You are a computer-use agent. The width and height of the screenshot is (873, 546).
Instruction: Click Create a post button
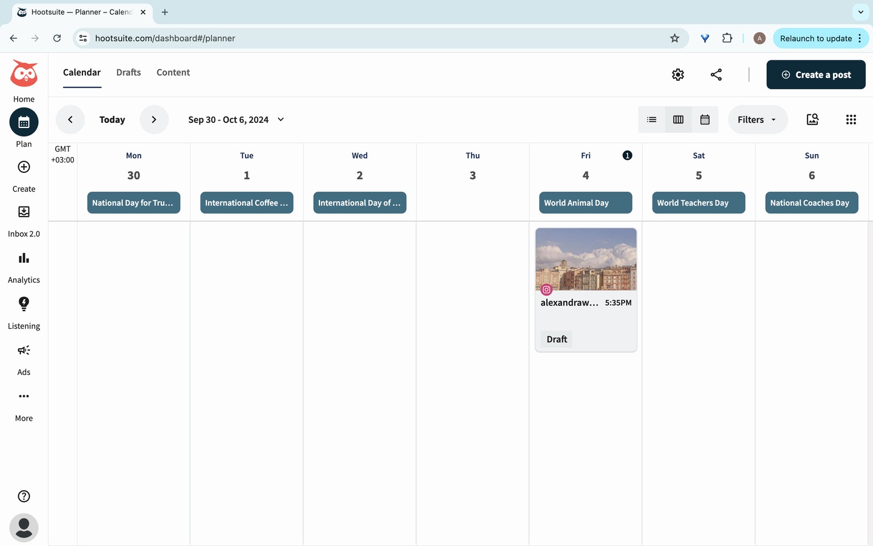pos(816,75)
